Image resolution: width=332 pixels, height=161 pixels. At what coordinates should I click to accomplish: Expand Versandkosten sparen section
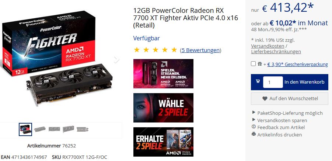point(279,120)
